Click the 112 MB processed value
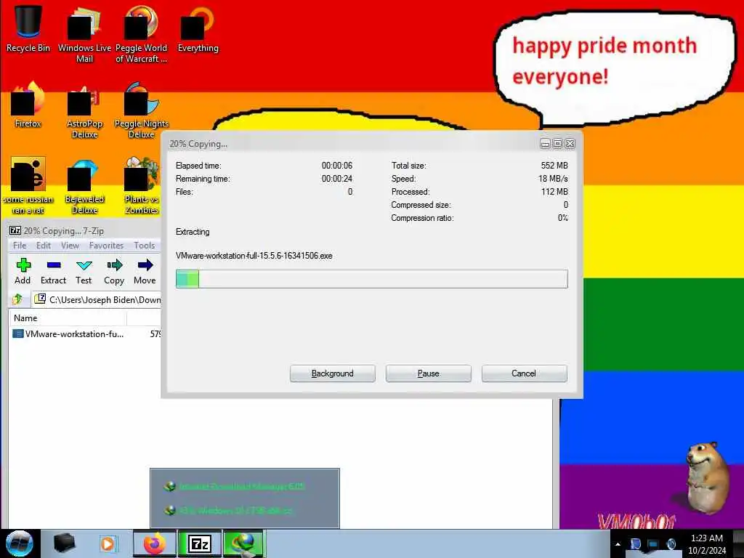Screen dimensions: 744x558 click(x=554, y=192)
